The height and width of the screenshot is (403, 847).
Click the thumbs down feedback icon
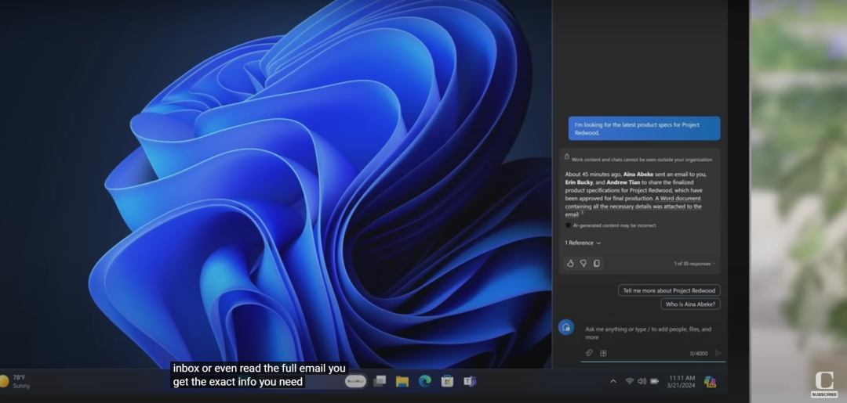[583, 264]
